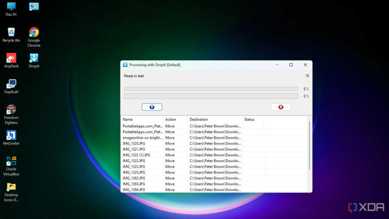Select the Duplicati desktop shortcut
The height and width of the screenshot is (219, 389).
[x=11, y=86]
